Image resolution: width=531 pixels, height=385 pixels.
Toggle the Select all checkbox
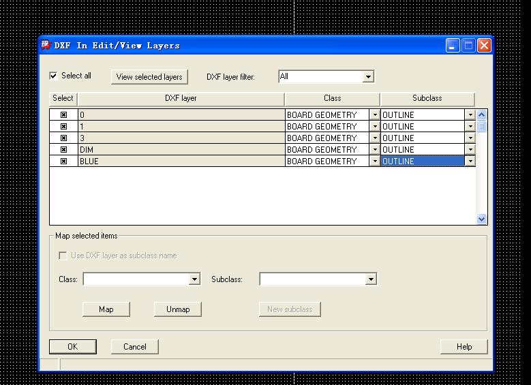pyautogui.click(x=54, y=76)
